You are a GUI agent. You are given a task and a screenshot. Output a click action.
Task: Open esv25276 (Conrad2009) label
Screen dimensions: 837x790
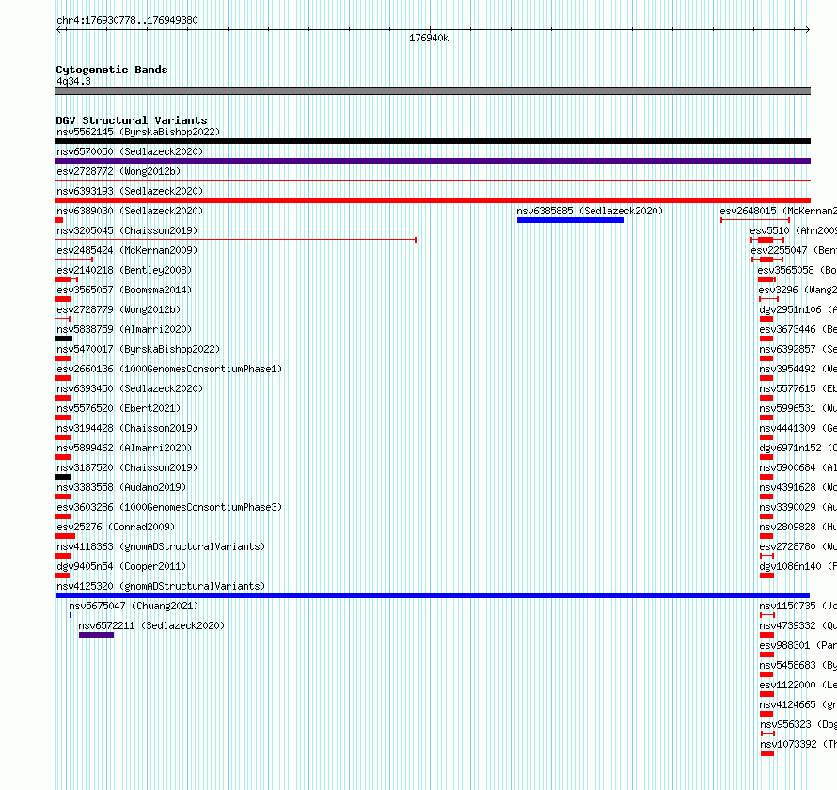click(116, 527)
